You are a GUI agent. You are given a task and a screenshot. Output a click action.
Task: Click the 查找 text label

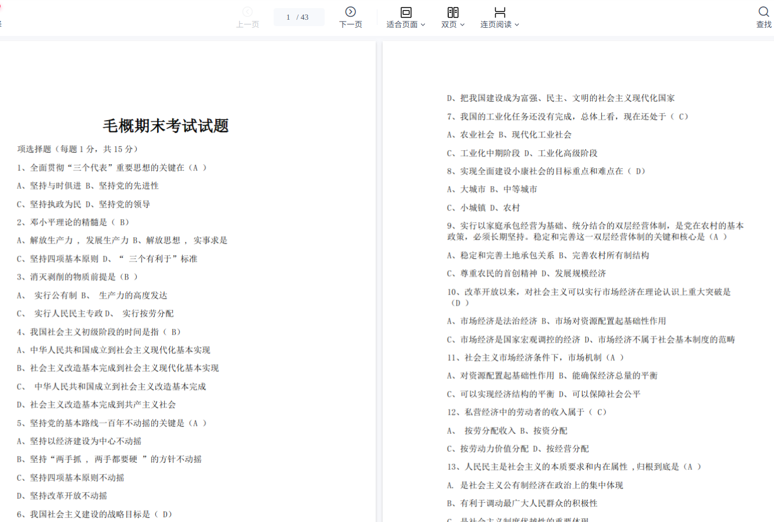click(764, 24)
